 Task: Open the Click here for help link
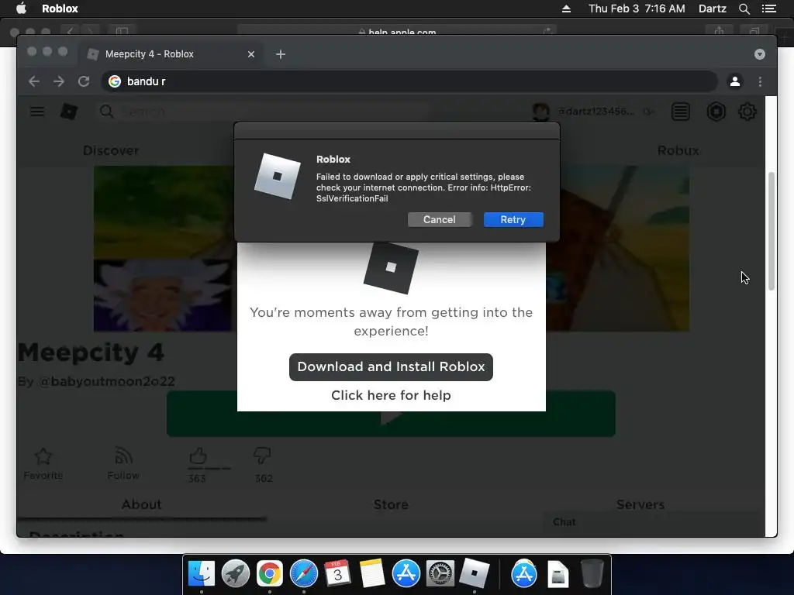[x=391, y=395]
